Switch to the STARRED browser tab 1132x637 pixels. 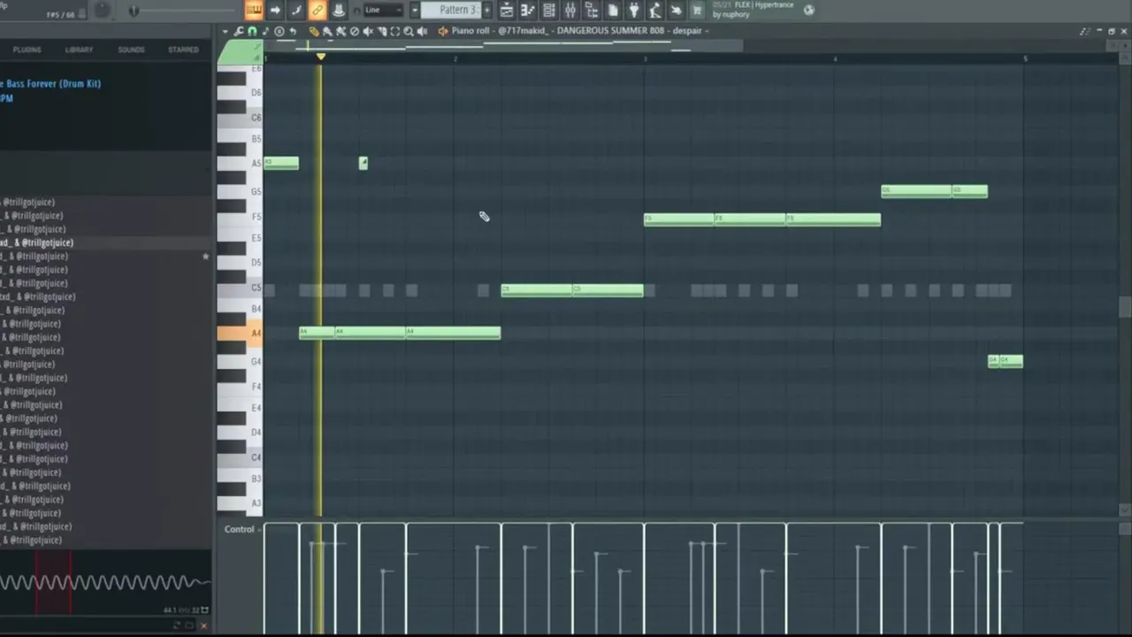pyautogui.click(x=183, y=50)
